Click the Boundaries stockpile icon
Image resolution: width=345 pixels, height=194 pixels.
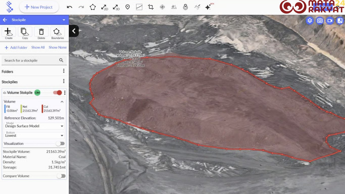click(58, 33)
